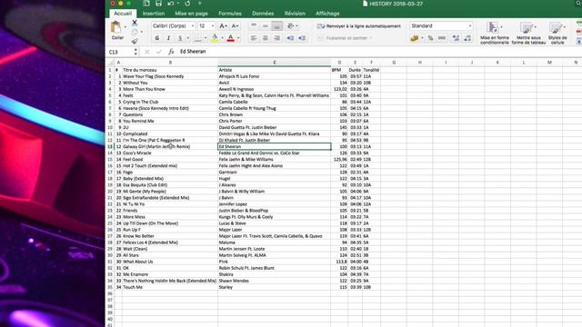Expand Fusionner et centrer options

tap(370, 38)
